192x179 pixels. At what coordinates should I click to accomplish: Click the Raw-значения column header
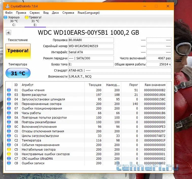[x=153, y=85]
